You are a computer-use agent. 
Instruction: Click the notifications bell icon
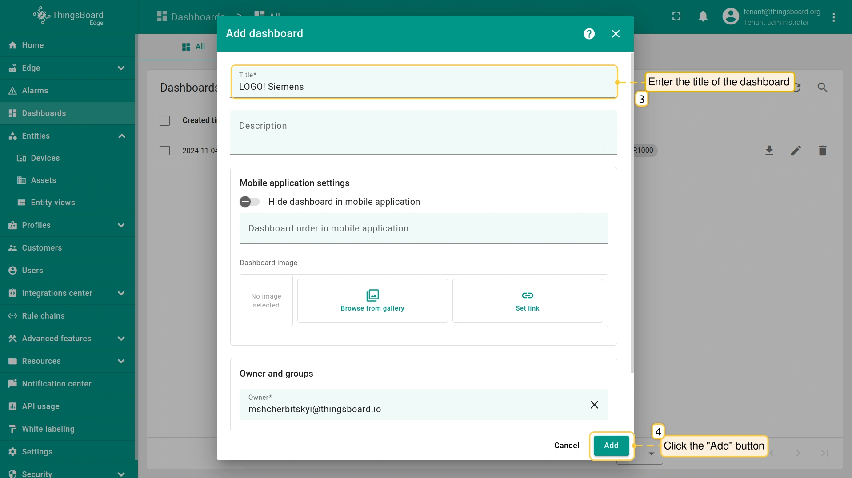tap(703, 17)
